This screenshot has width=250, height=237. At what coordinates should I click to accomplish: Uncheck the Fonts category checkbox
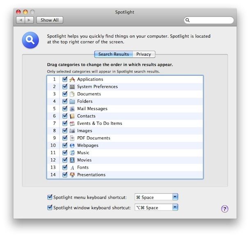[x=65, y=167]
